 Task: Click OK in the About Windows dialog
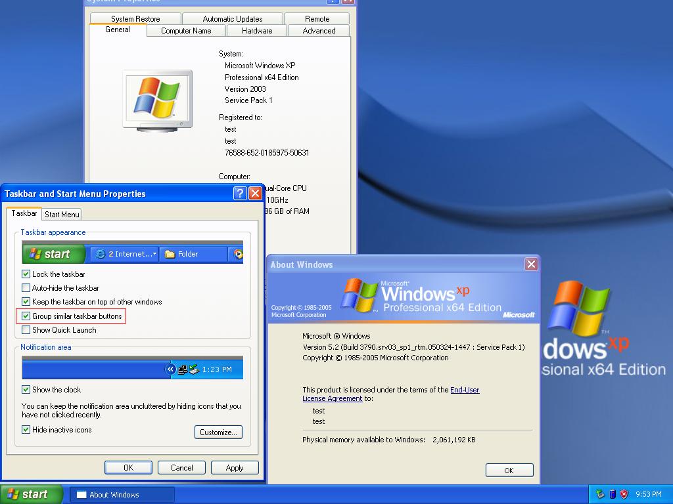(x=509, y=470)
